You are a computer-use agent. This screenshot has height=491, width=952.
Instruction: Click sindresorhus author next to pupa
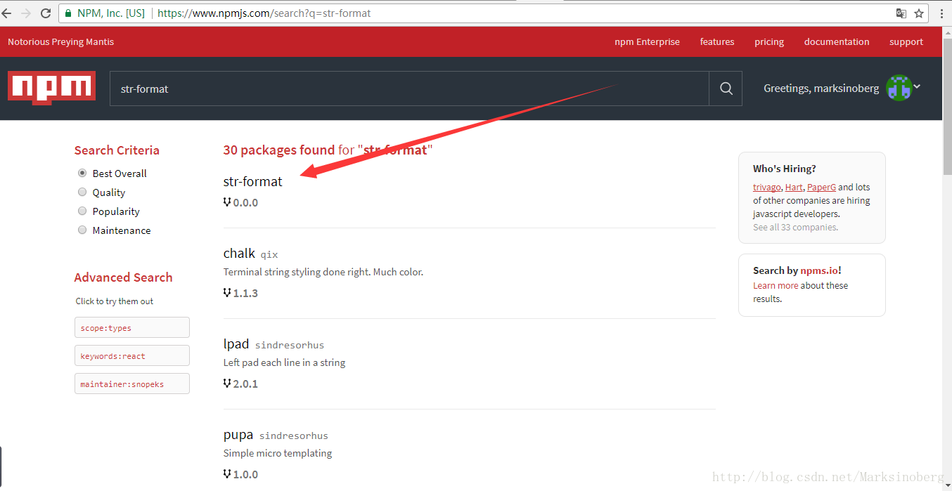pos(294,436)
